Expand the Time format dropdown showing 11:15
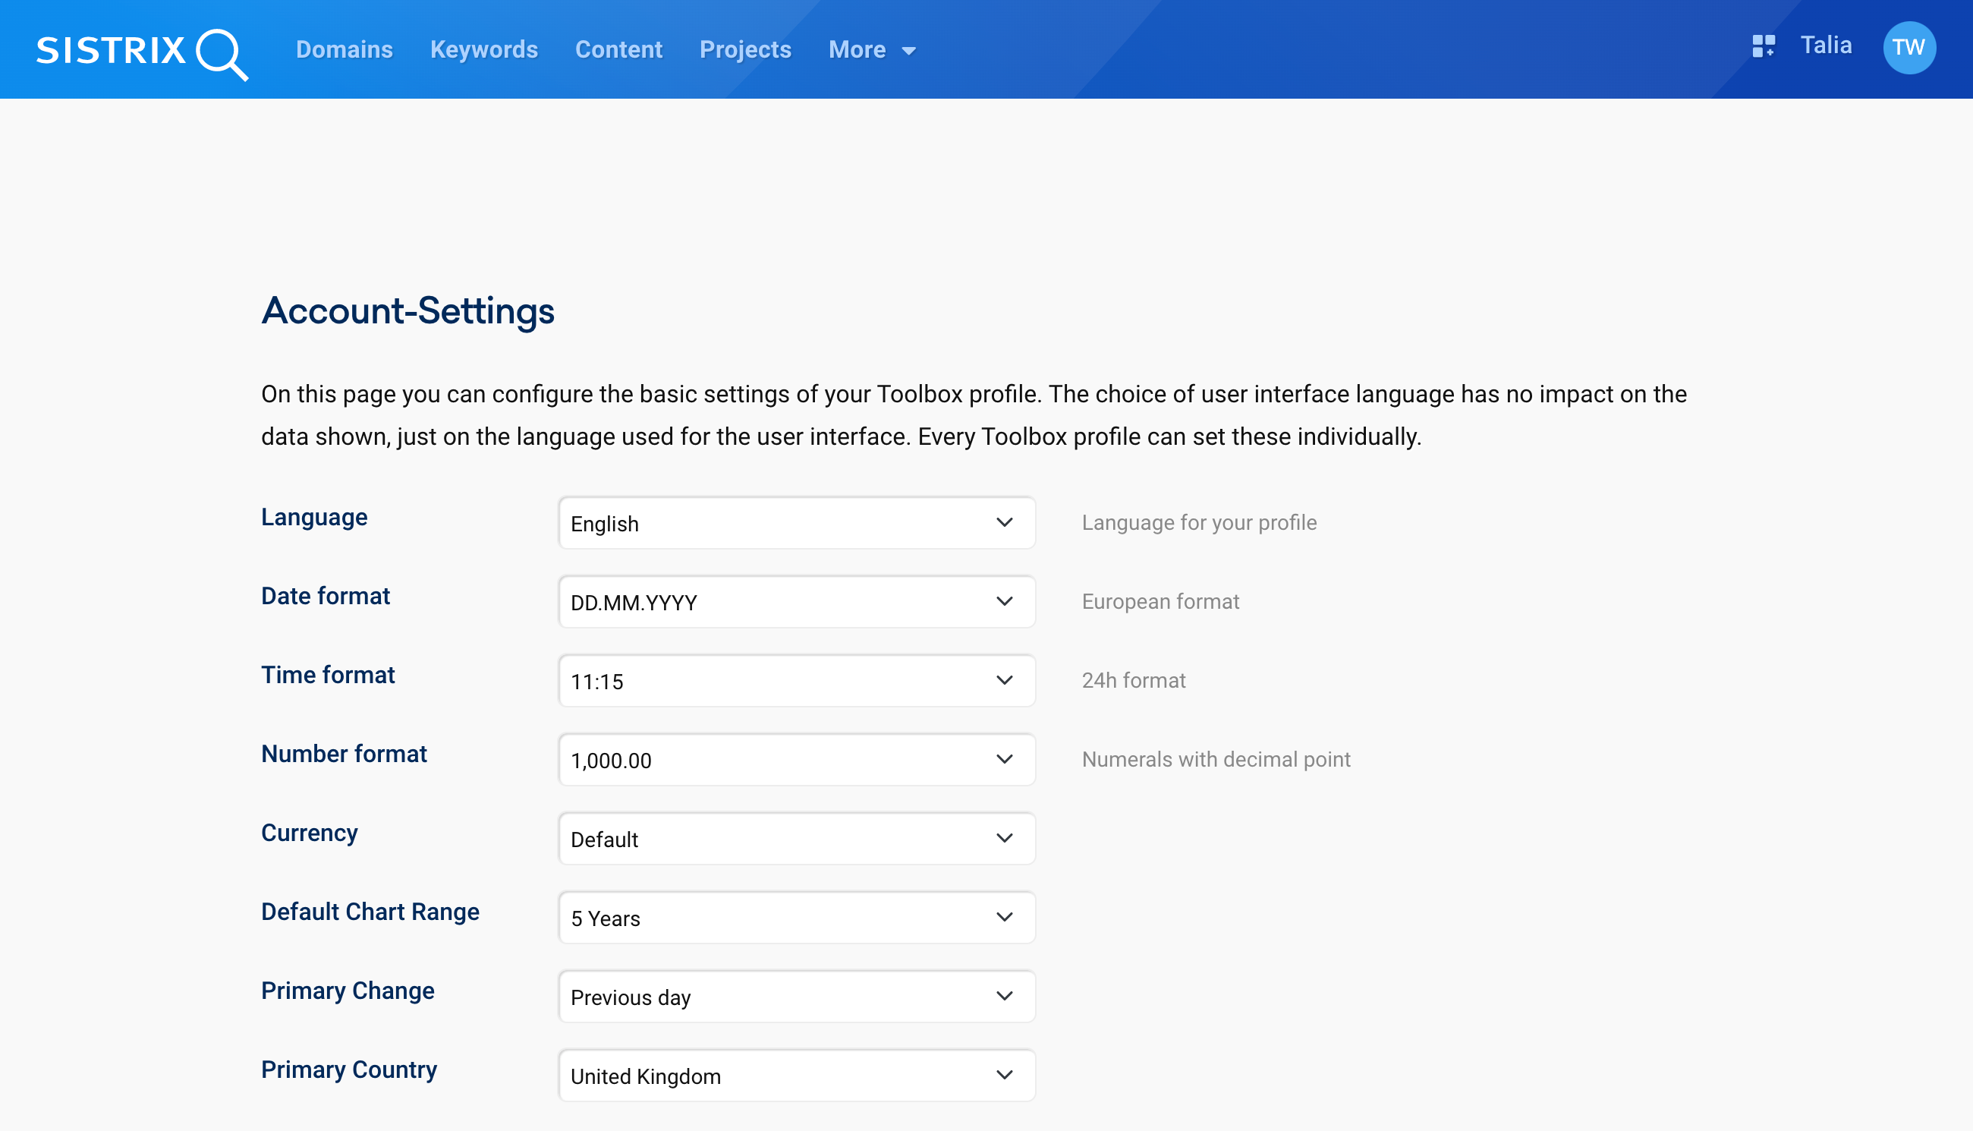Viewport: 1973px width, 1131px height. pos(797,681)
